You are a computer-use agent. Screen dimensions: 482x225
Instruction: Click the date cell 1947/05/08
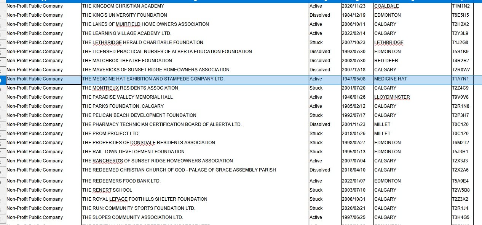[x=357, y=79]
